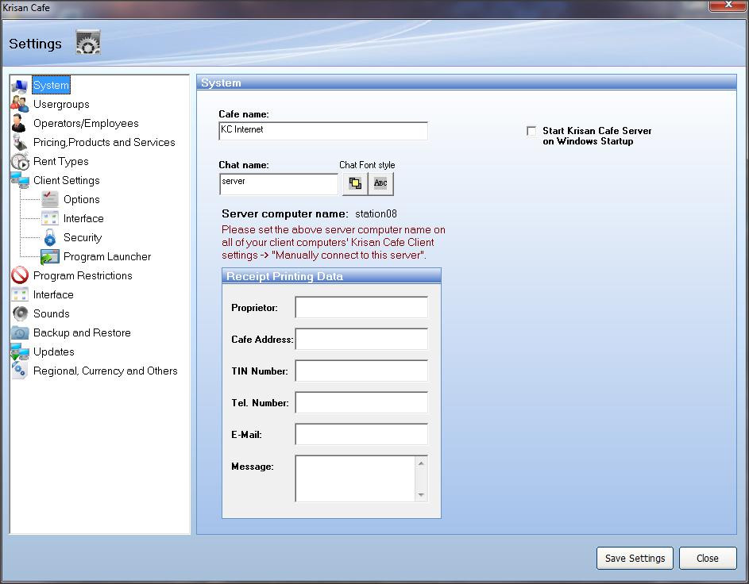Click the Backup and Restore folder icon
This screenshot has width=749, height=584.
click(20, 333)
